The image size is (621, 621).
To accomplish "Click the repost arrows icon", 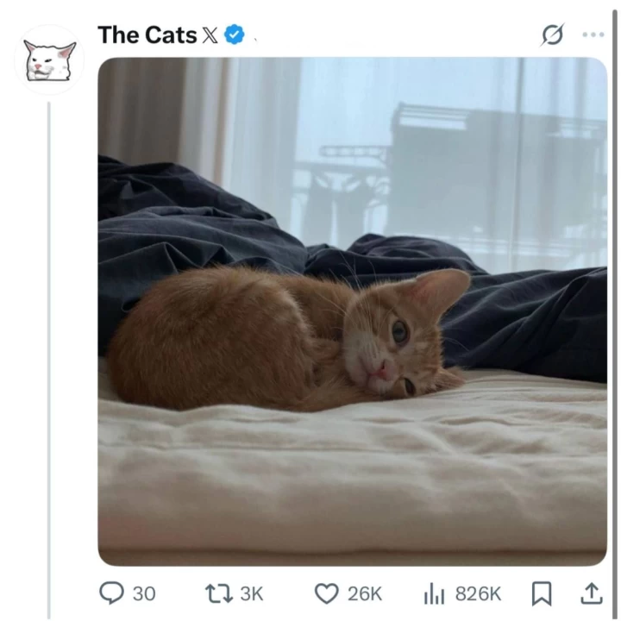I will click(217, 593).
